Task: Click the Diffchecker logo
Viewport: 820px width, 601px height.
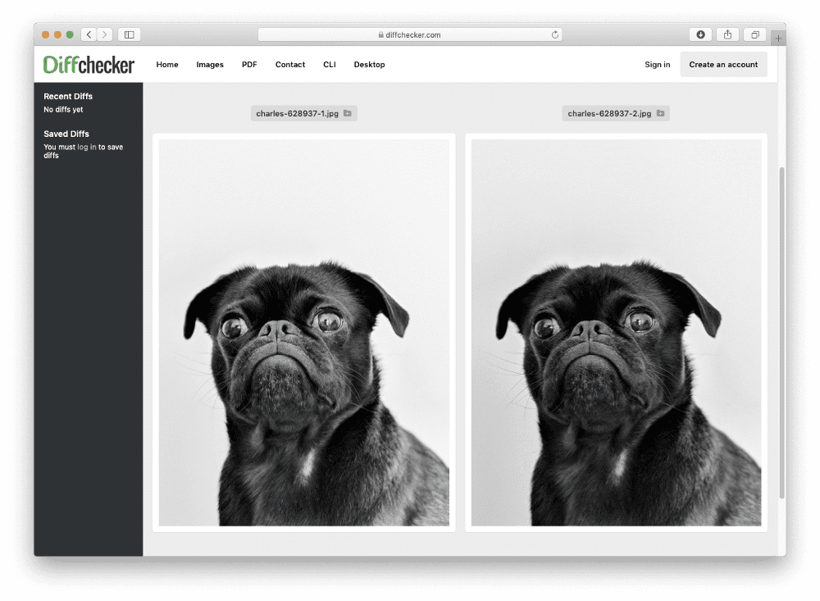Action: point(90,64)
